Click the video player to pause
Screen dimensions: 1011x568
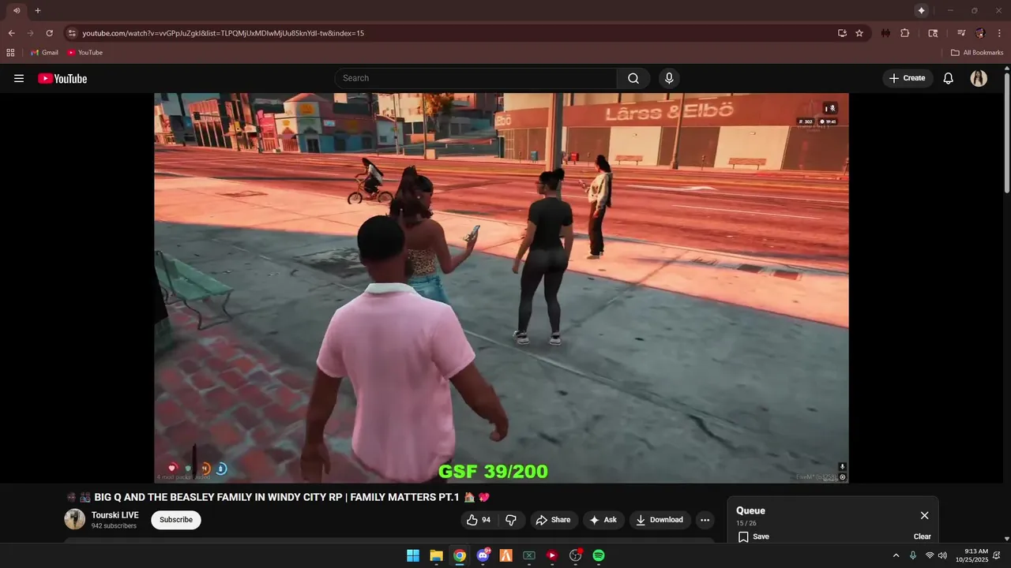(x=501, y=288)
